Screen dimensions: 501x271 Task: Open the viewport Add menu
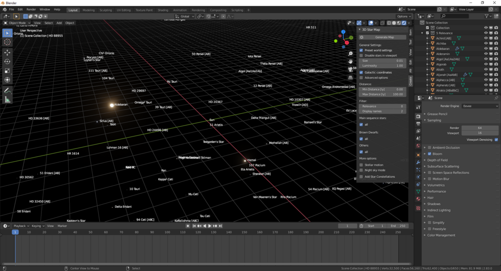tap(59, 23)
